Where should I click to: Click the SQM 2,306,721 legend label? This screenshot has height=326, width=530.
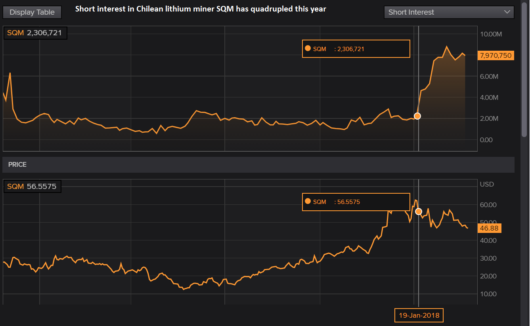pyautogui.click(x=35, y=33)
